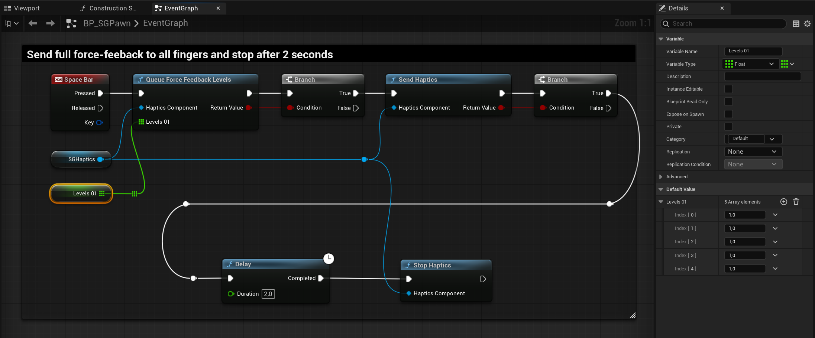Check the Blueprint Read Only checkbox
The width and height of the screenshot is (815, 338).
coord(728,101)
